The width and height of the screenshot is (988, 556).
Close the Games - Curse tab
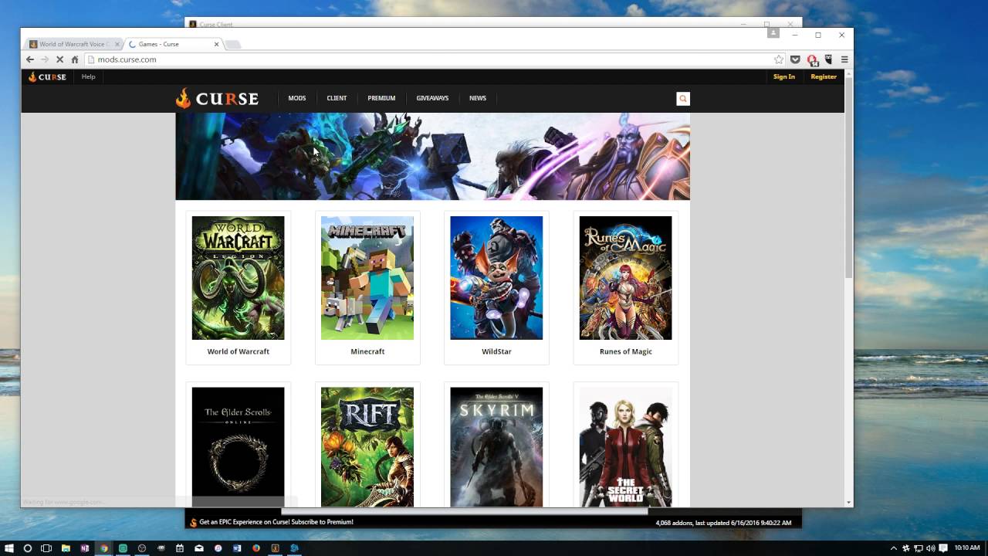tap(216, 44)
